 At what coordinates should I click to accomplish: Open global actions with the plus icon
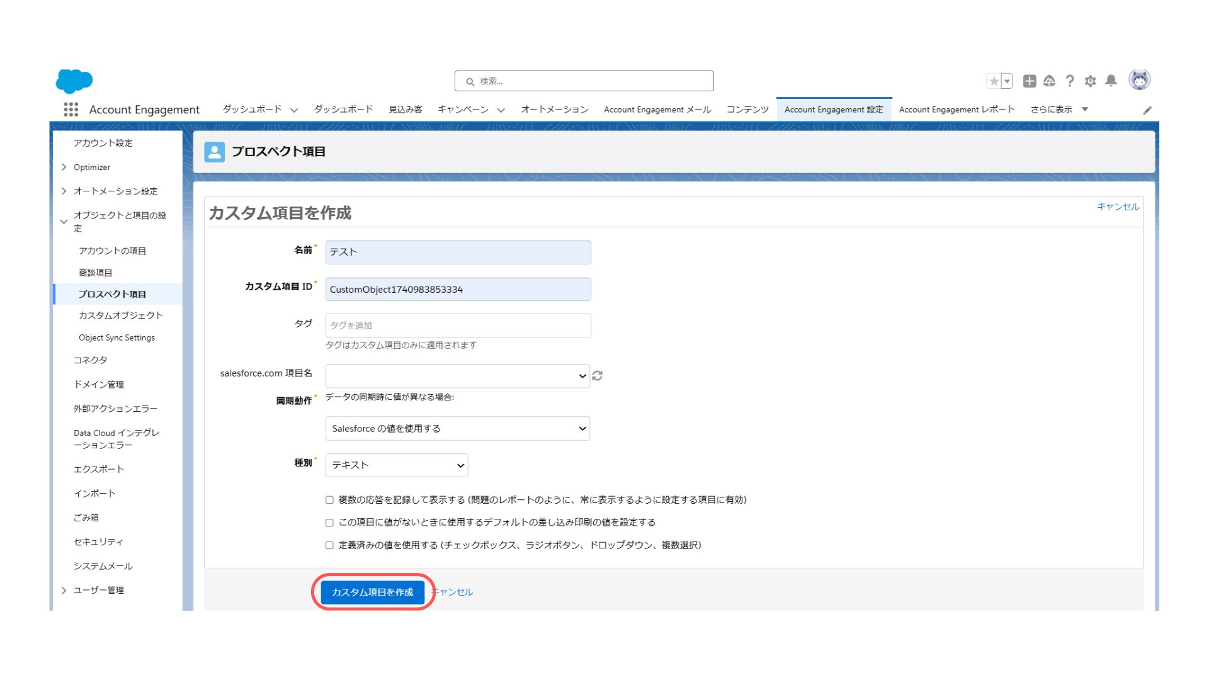click(x=1029, y=81)
